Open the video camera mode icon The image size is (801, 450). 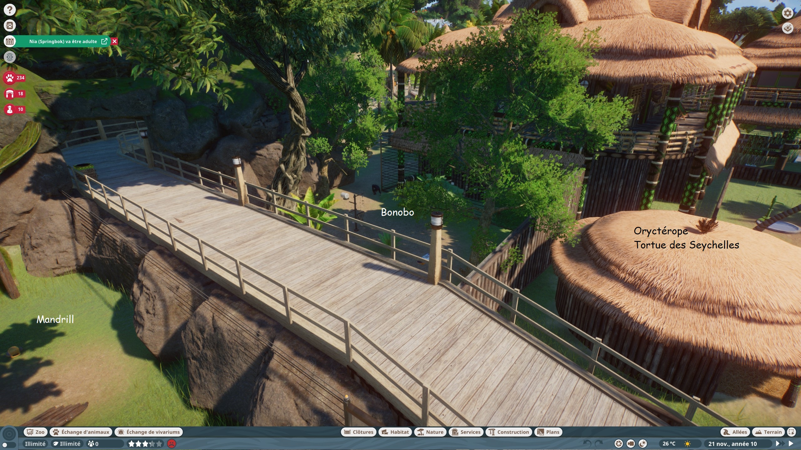pyautogui.click(x=630, y=444)
